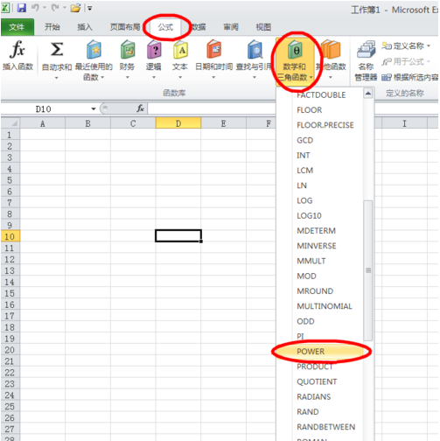Select row 20 header

[10, 350]
